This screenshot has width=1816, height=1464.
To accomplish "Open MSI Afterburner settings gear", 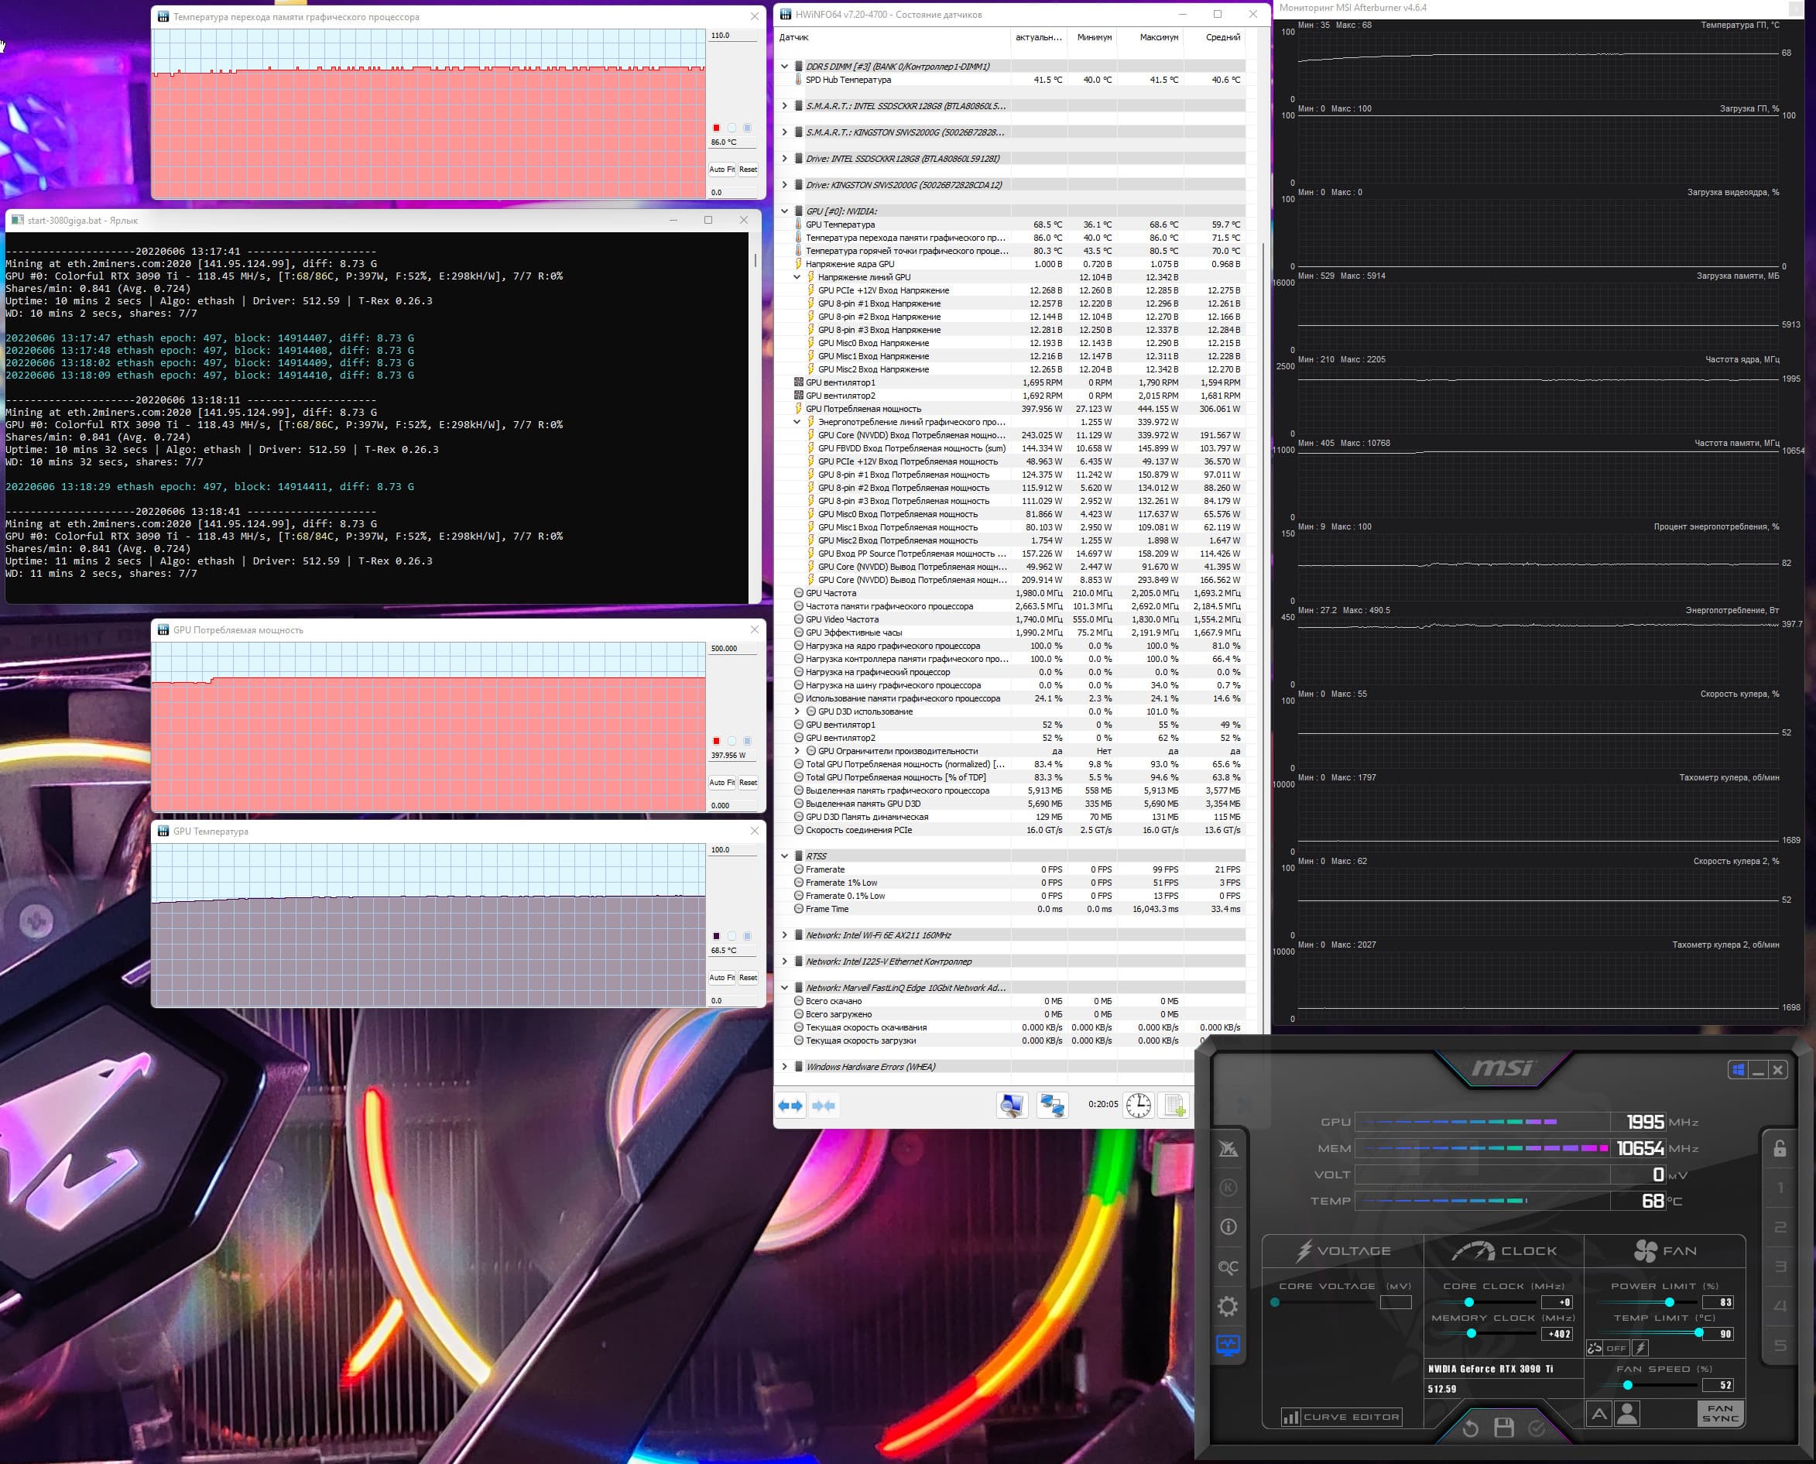I will 1228,1306.
